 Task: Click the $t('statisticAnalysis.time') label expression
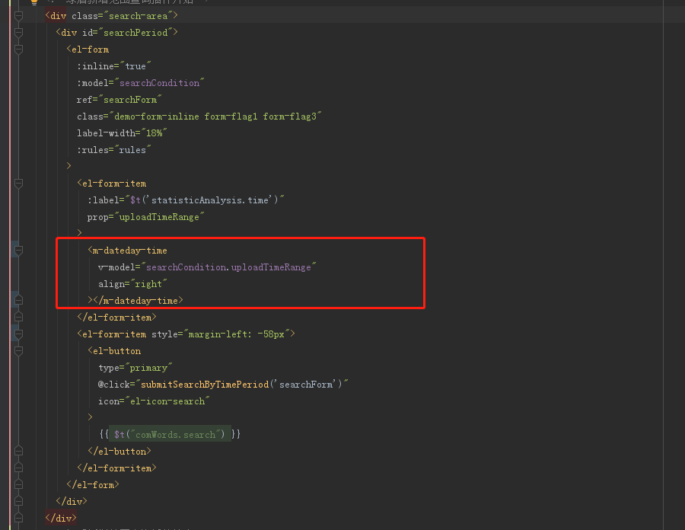coord(204,200)
